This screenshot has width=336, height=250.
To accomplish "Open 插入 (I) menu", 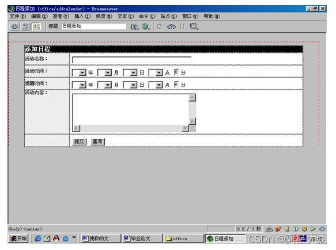I will 82,16.
